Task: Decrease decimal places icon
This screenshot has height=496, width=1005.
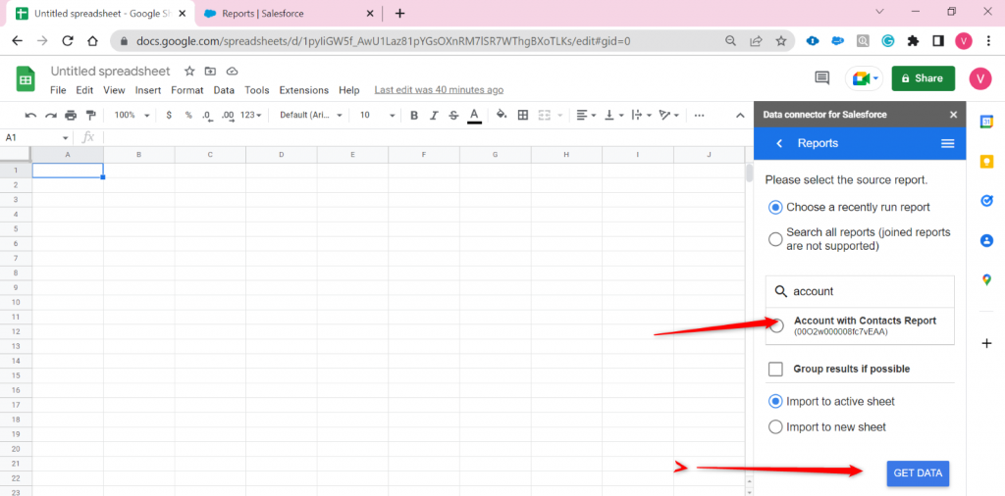Action: [x=206, y=116]
